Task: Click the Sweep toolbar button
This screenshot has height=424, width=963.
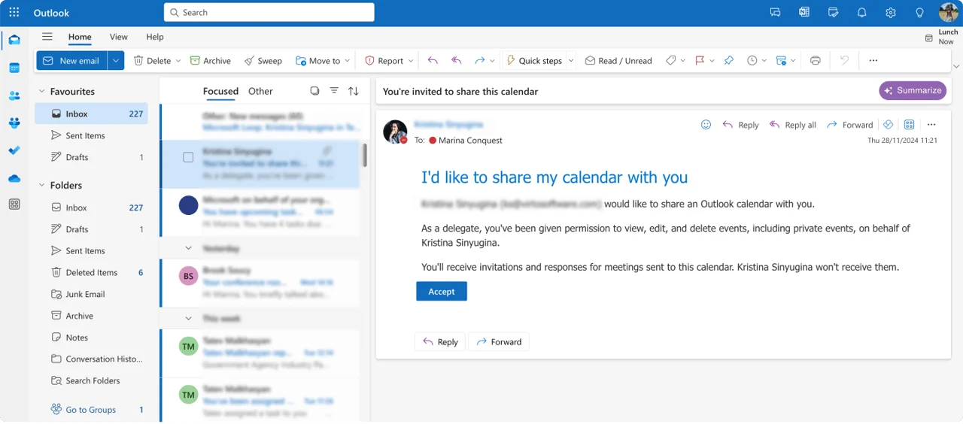Action: coord(263,61)
